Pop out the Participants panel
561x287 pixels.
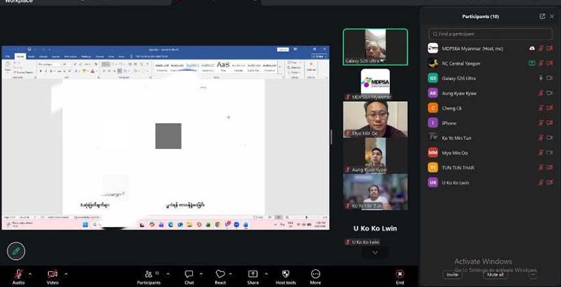pos(542,16)
